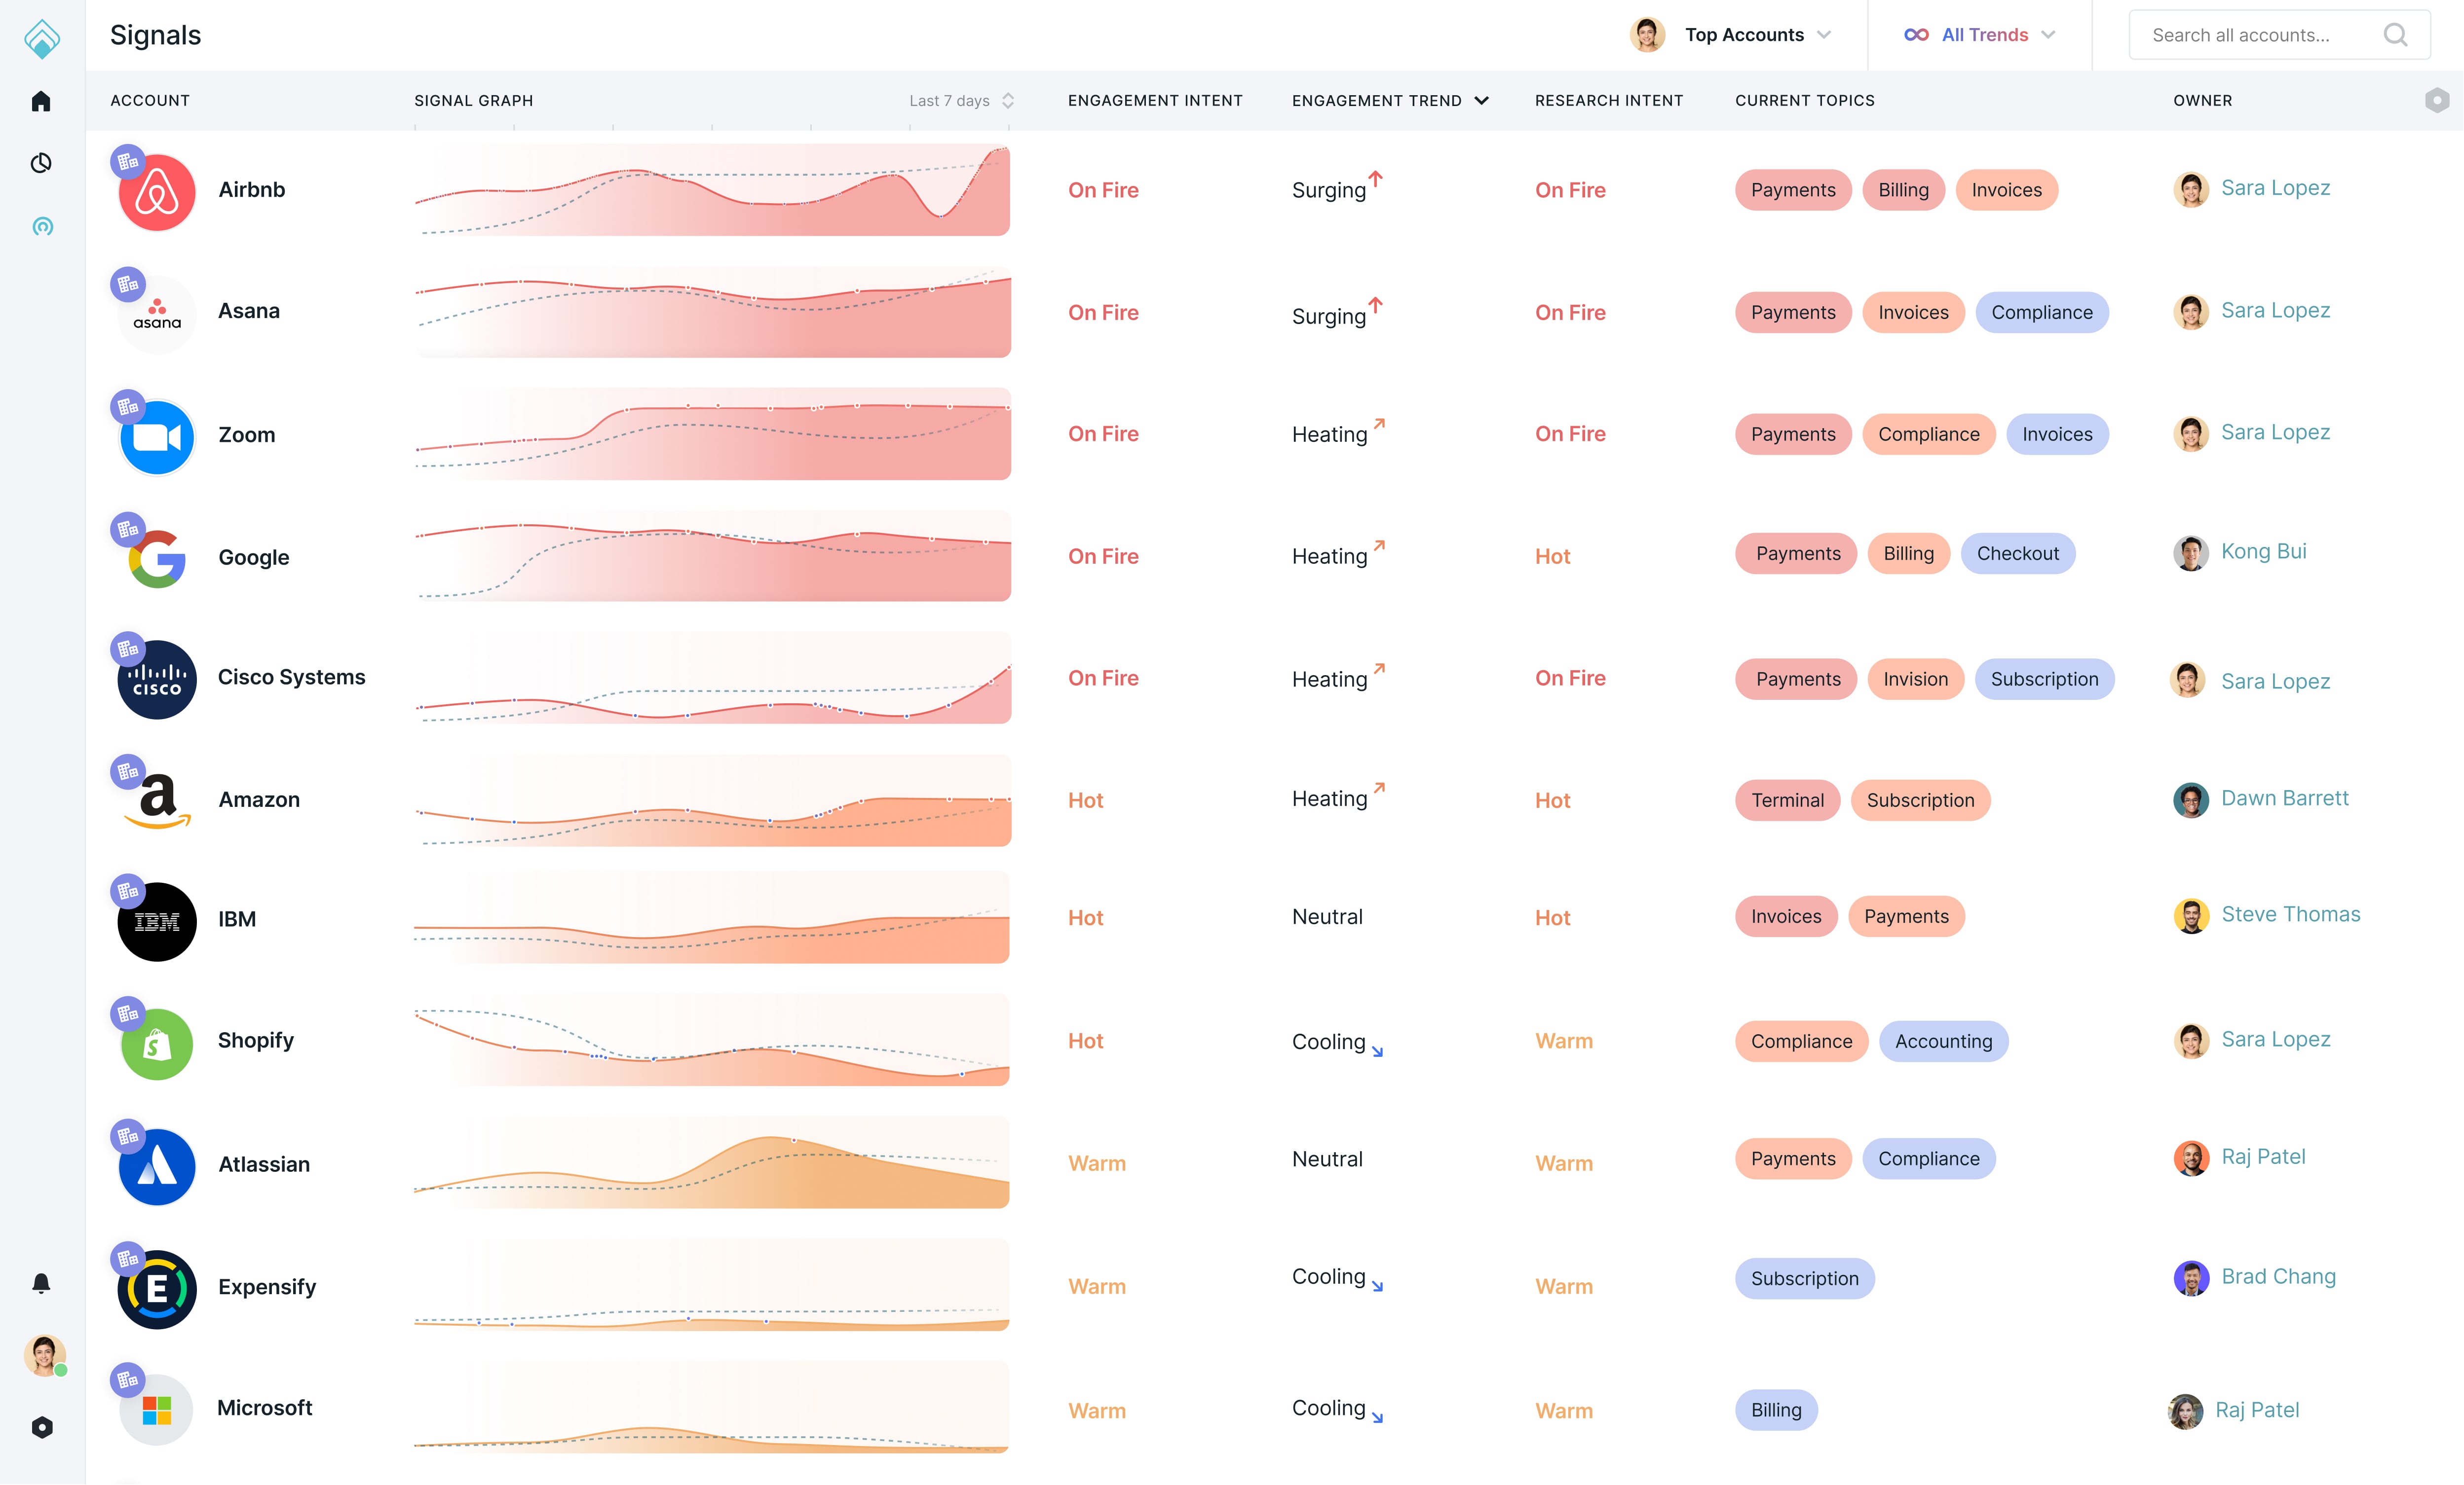The image size is (2464, 1485).
Task: Click the Checkout tag in Google row
Action: click(2018, 554)
